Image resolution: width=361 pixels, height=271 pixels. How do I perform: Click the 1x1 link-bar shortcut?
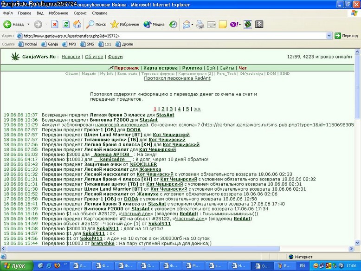(x=104, y=44)
